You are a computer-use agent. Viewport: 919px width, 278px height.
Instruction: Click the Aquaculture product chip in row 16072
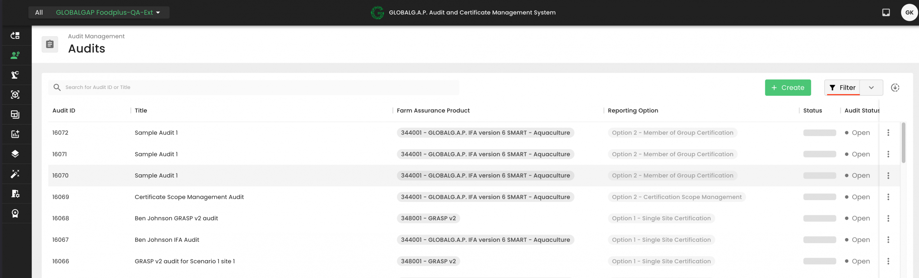[x=485, y=133]
